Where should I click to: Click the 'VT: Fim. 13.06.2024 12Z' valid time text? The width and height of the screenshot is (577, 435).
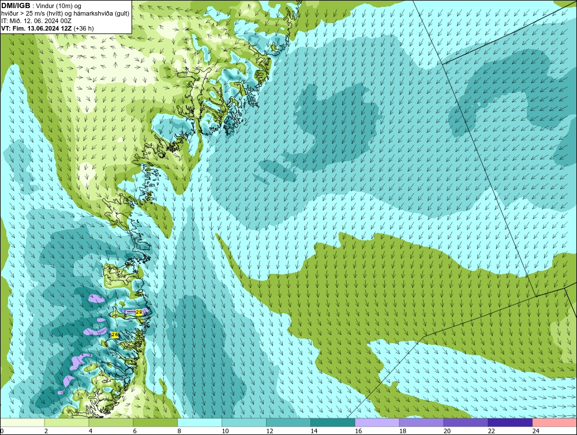pos(36,28)
